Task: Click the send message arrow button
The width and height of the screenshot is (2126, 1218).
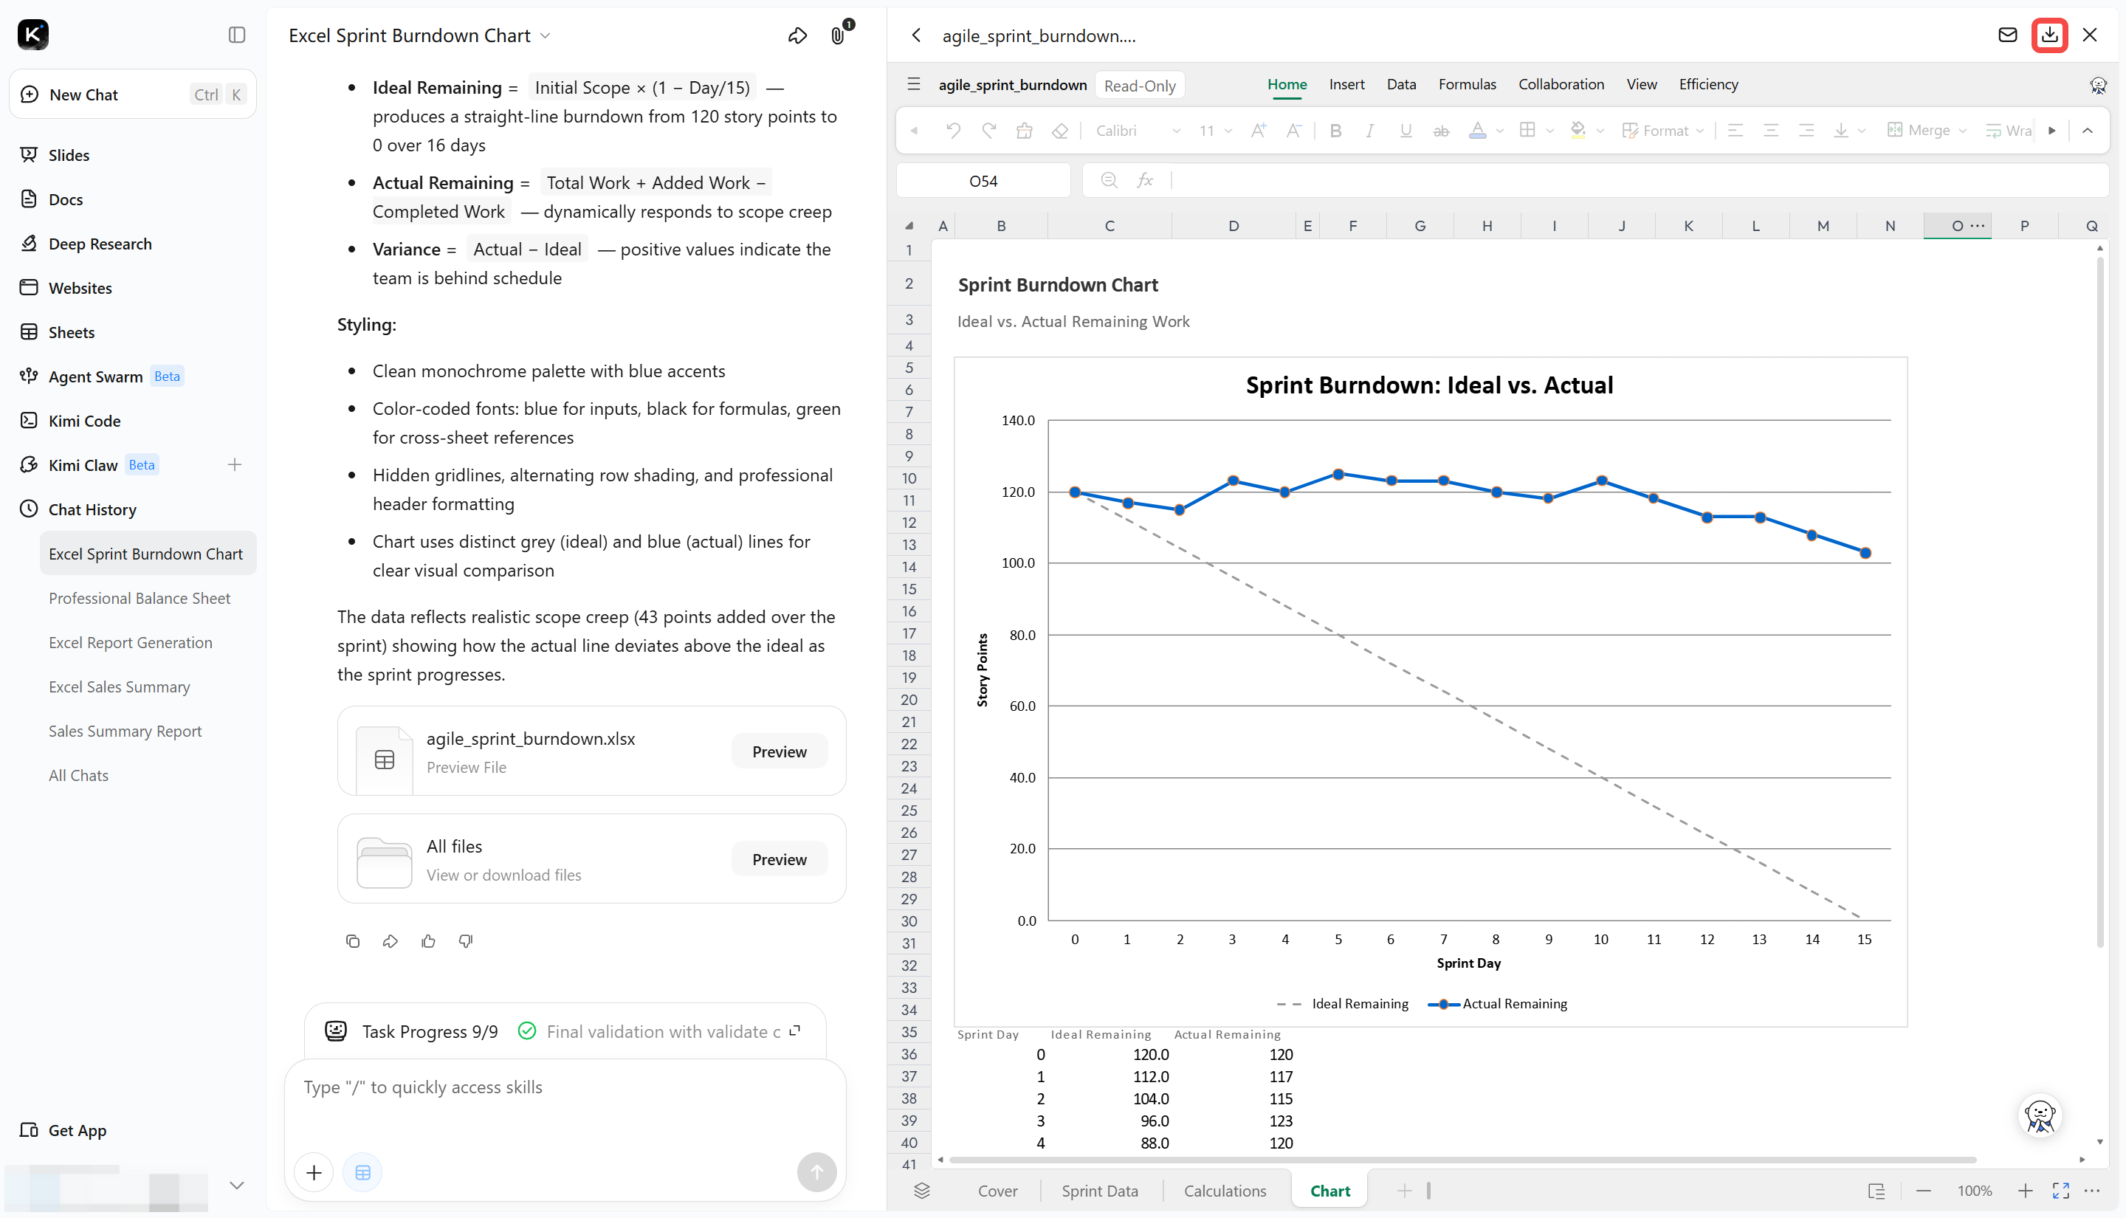Action: (x=816, y=1172)
